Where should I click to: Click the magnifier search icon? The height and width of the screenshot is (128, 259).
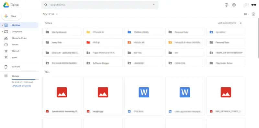pos(46,5)
